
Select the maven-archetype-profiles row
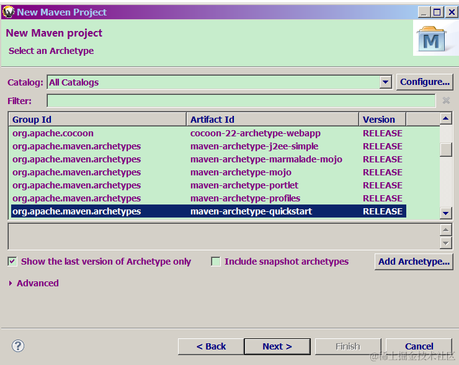208,198
